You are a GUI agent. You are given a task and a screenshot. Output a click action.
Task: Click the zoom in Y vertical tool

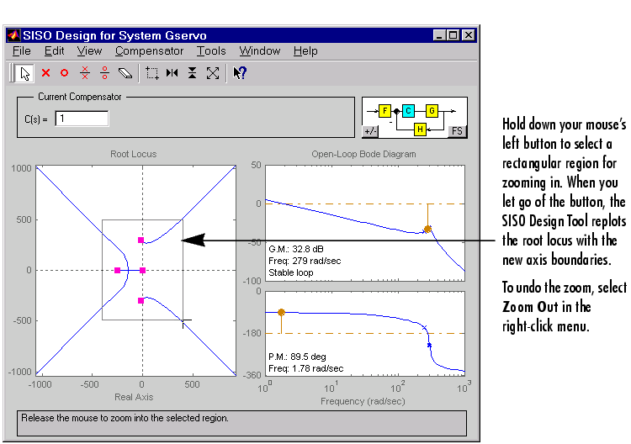[193, 73]
